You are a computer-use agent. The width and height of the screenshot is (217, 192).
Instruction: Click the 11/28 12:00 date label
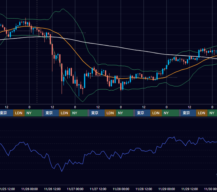144,189
